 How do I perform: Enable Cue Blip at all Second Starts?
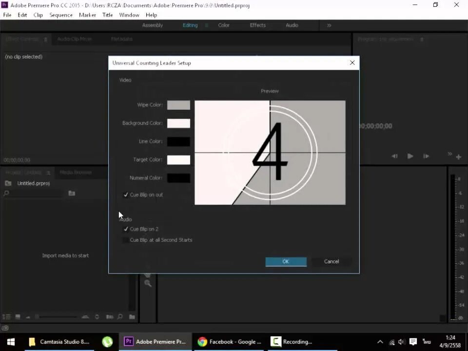click(126, 240)
